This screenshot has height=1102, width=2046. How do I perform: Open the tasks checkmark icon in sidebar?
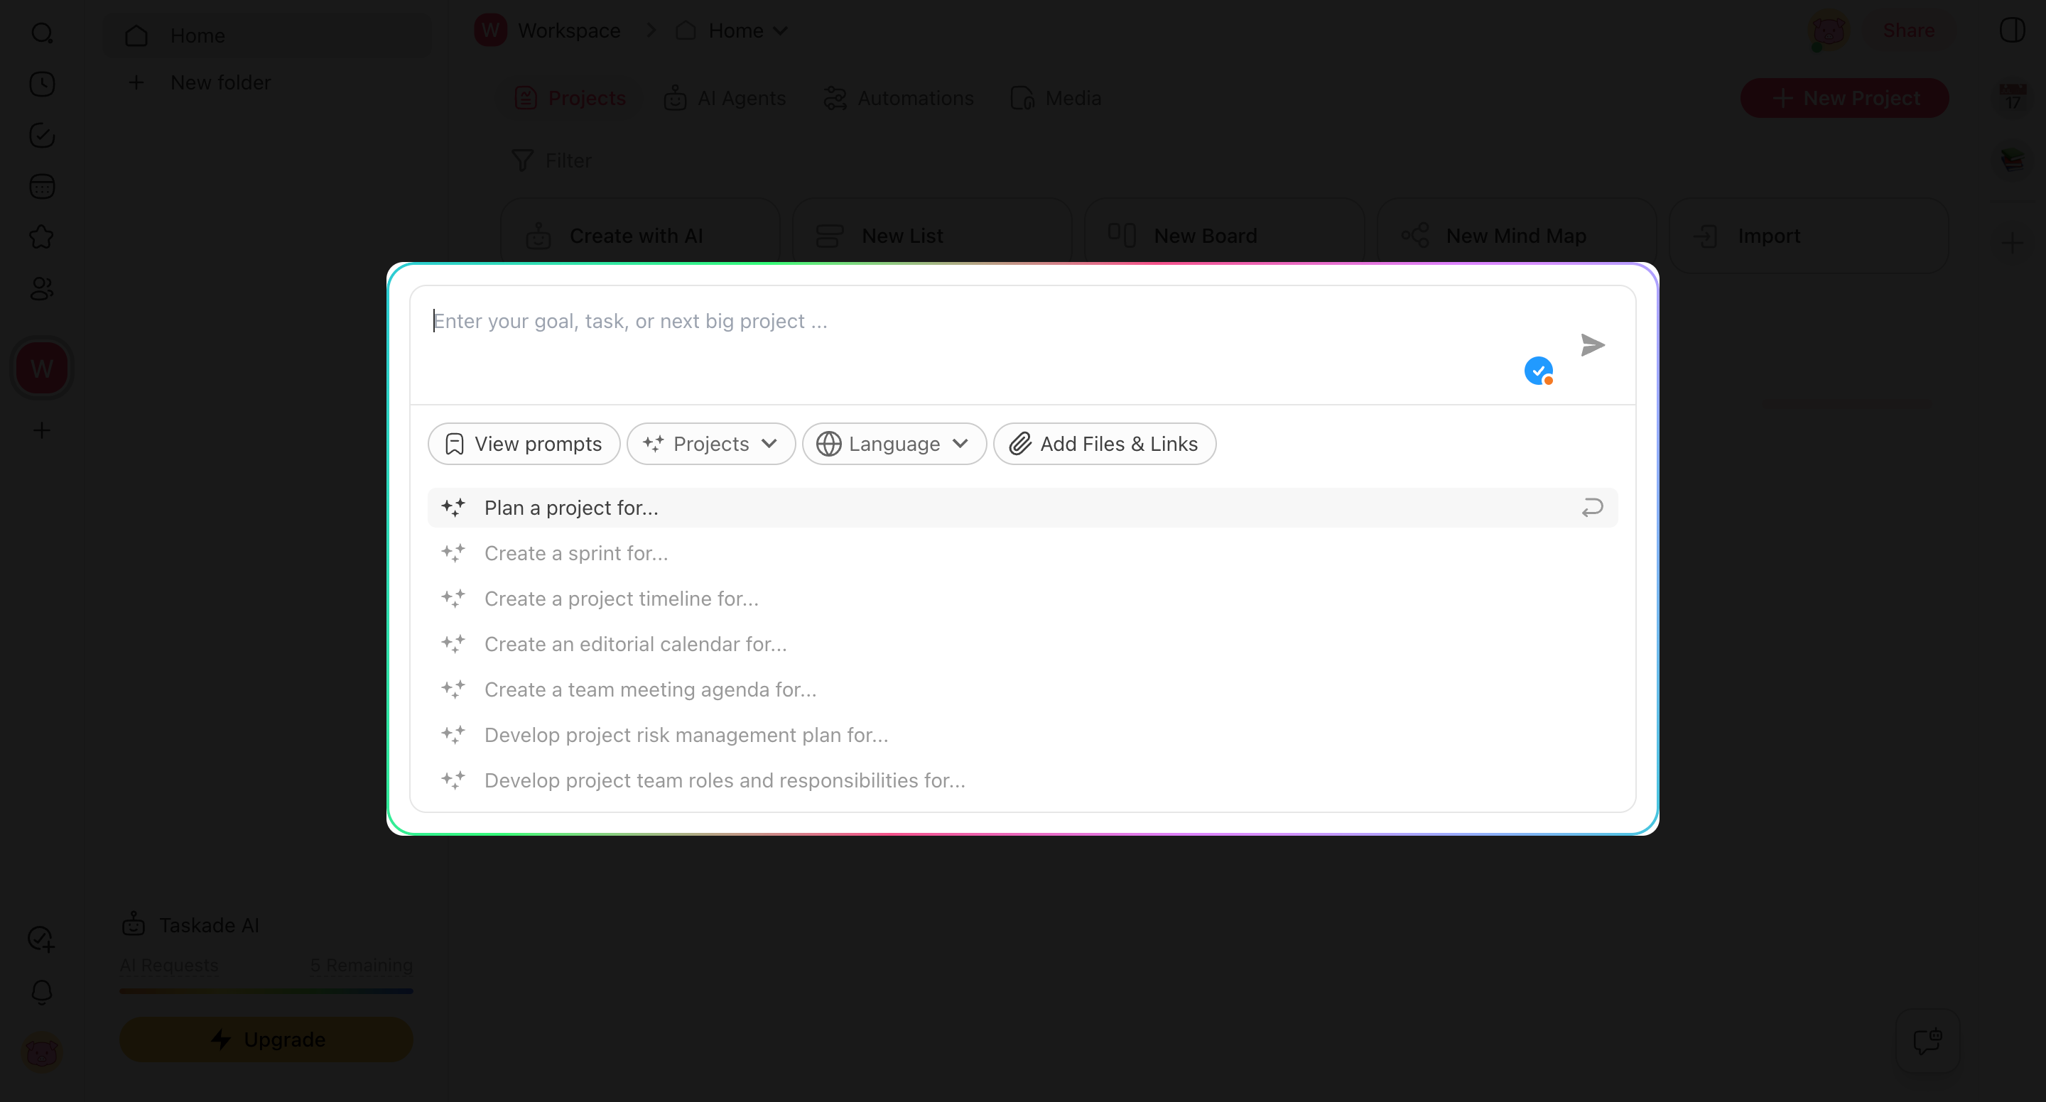click(42, 136)
